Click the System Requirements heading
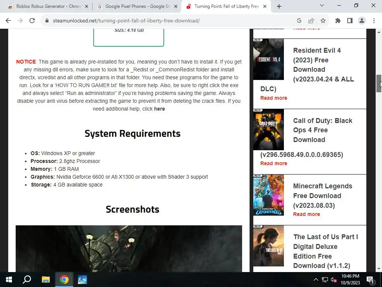The height and width of the screenshot is (287, 382). [x=132, y=133]
